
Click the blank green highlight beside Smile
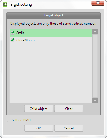pyautogui.click(x=58, y=33)
